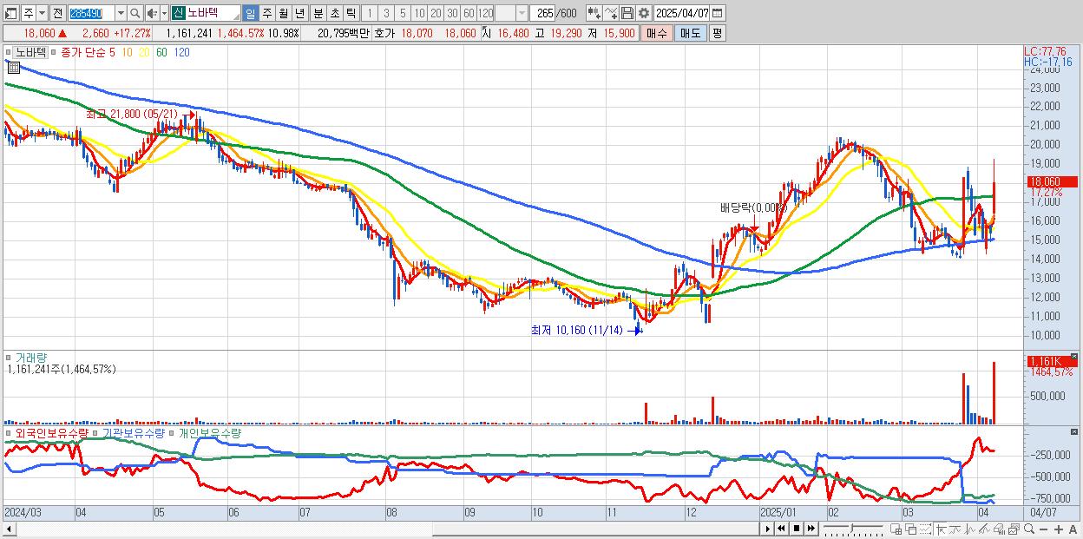This screenshot has width=1083, height=539.
Task: Click the 매수 buy button
Action: point(657,33)
